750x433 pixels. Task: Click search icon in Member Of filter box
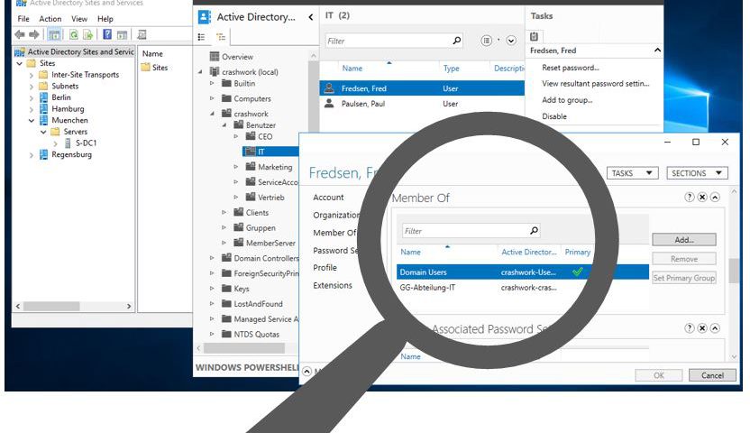pyautogui.click(x=534, y=231)
